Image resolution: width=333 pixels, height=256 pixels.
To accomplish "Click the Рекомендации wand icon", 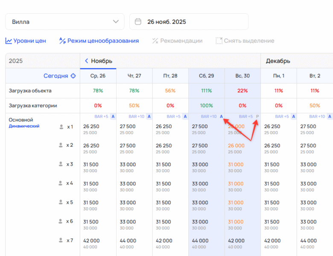I will [155, 41].
